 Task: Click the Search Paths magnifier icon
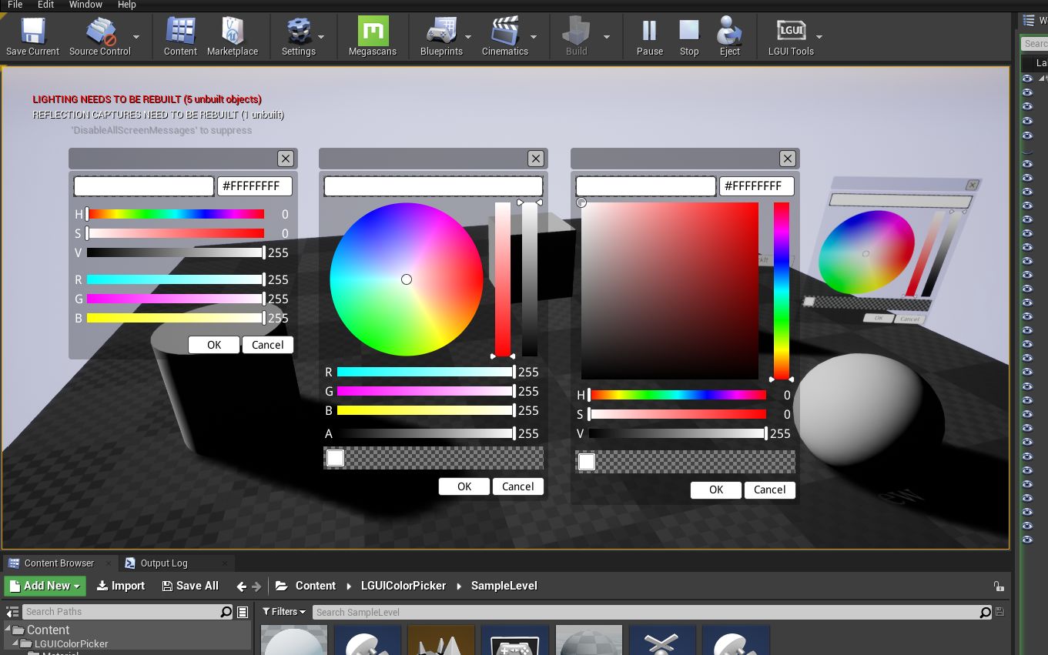[226, 612]
